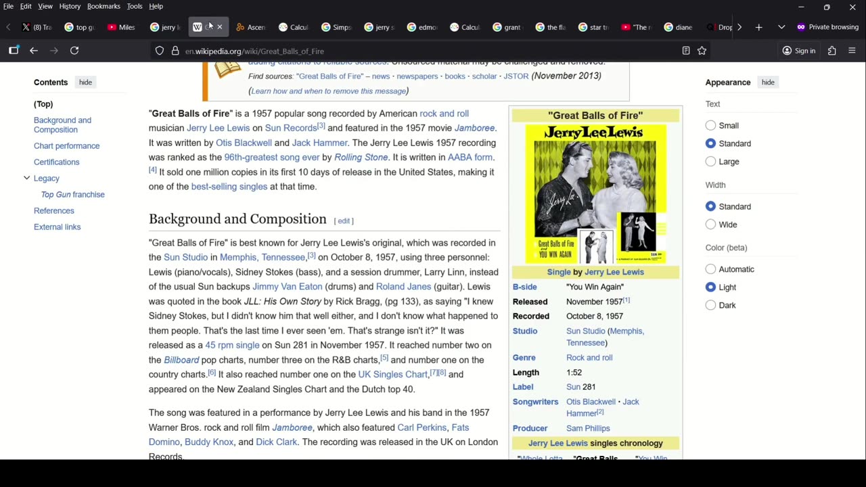Open the History menu
Screen dimensions: 866x487
[x=70, y=6]
